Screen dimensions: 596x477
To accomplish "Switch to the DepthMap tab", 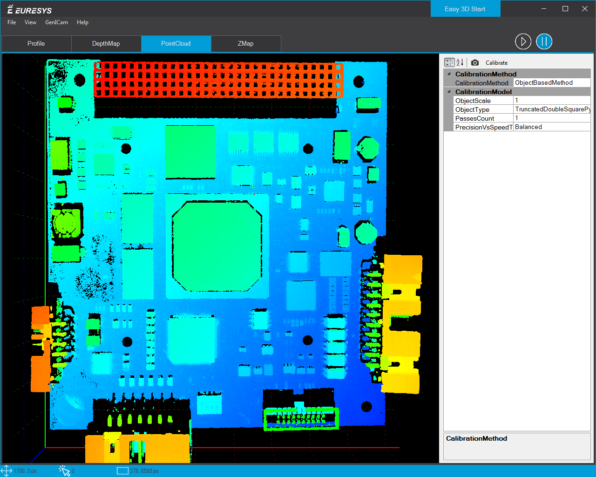I will [x=106, y=43].
